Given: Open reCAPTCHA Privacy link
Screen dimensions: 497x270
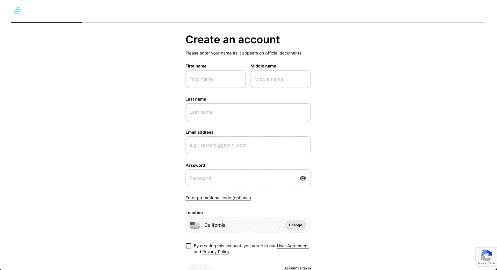Looking at the screenshot, I should [482, 264].
